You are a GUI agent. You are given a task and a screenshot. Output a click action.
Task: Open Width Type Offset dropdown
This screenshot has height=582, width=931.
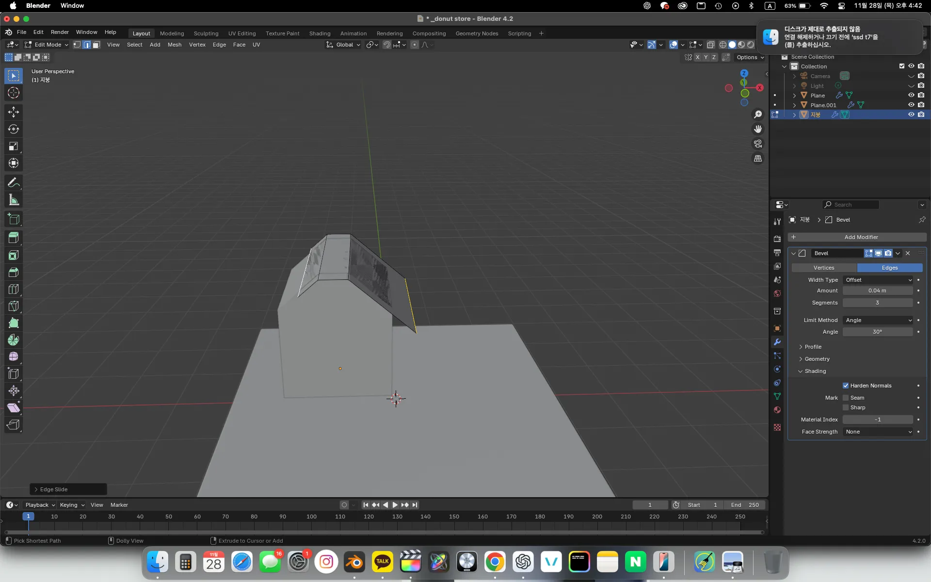coord(878,280)
